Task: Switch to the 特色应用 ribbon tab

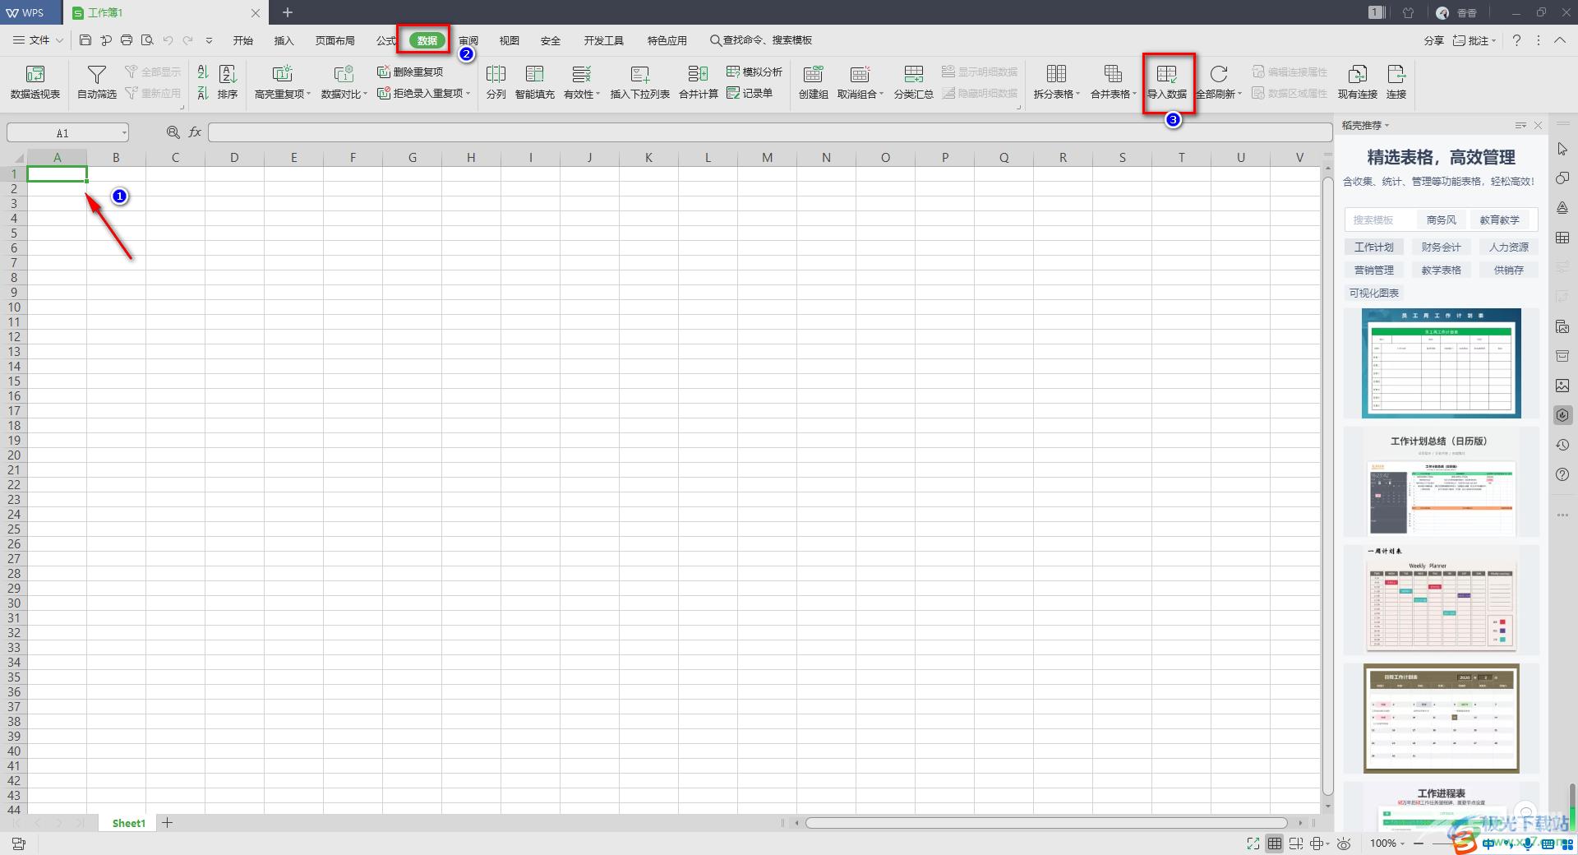Action: tap(667, 40)
